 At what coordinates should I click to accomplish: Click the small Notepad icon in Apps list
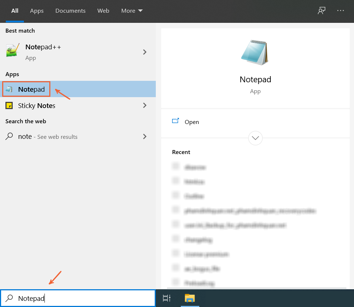click(x=9, y=89)
